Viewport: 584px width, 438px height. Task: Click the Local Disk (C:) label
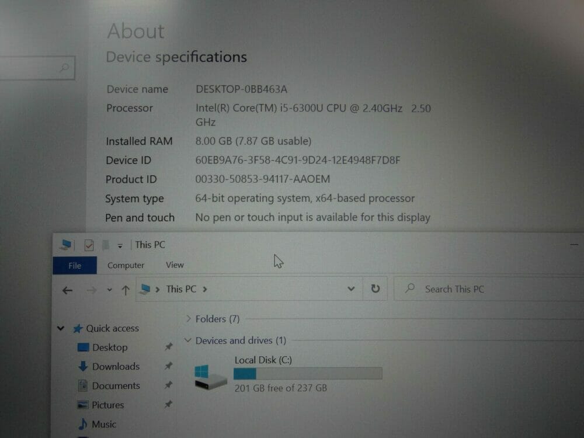[x=263, y=360]
